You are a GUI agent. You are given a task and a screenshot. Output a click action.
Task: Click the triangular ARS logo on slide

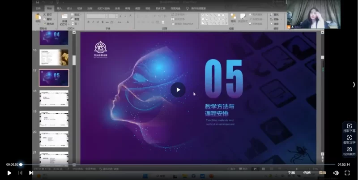pos(100,47)
